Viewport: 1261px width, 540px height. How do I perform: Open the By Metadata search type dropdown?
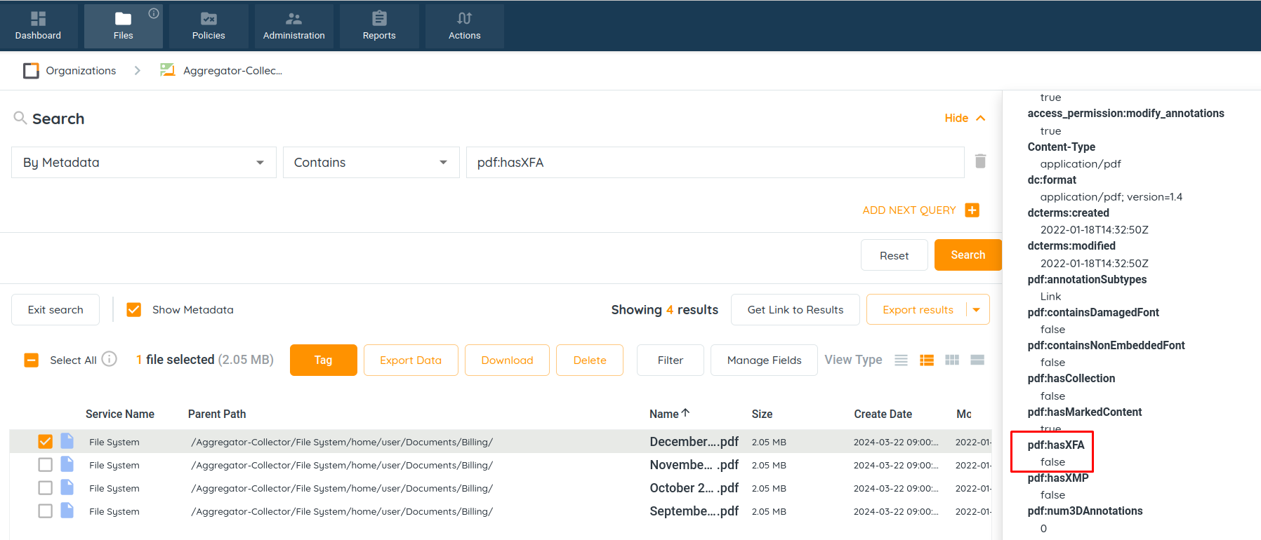click(x=144, y=162)
